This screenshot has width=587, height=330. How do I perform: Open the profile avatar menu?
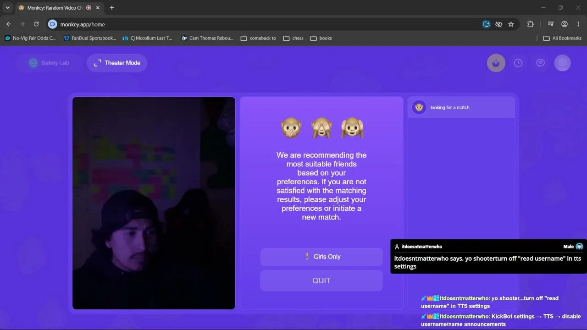(x=563, y=63)
